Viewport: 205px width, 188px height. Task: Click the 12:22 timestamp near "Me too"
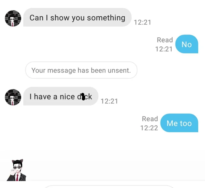(149, 128)
